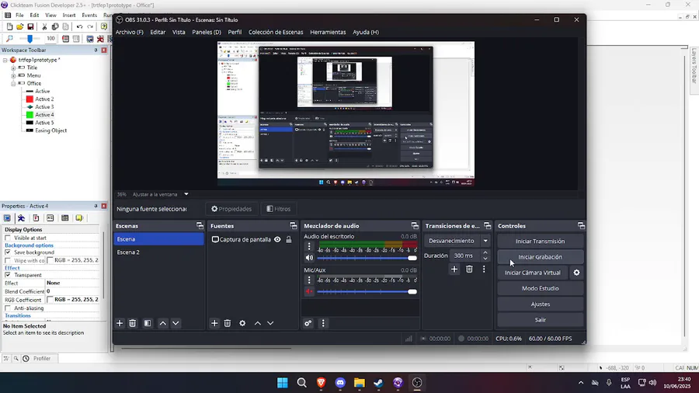Screen dimensions: 699x393
Task: Open Colección de Escenas menu
Action: [276, 32]
